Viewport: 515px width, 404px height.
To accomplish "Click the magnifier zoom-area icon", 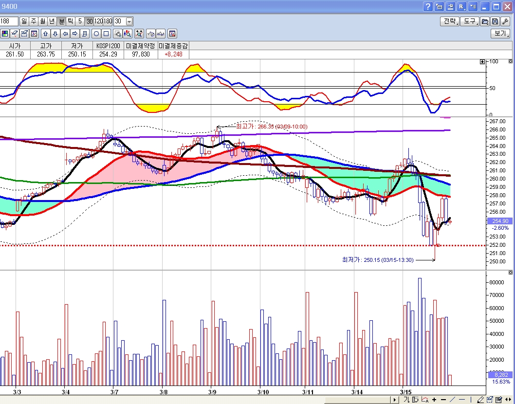I will (118, 34).
